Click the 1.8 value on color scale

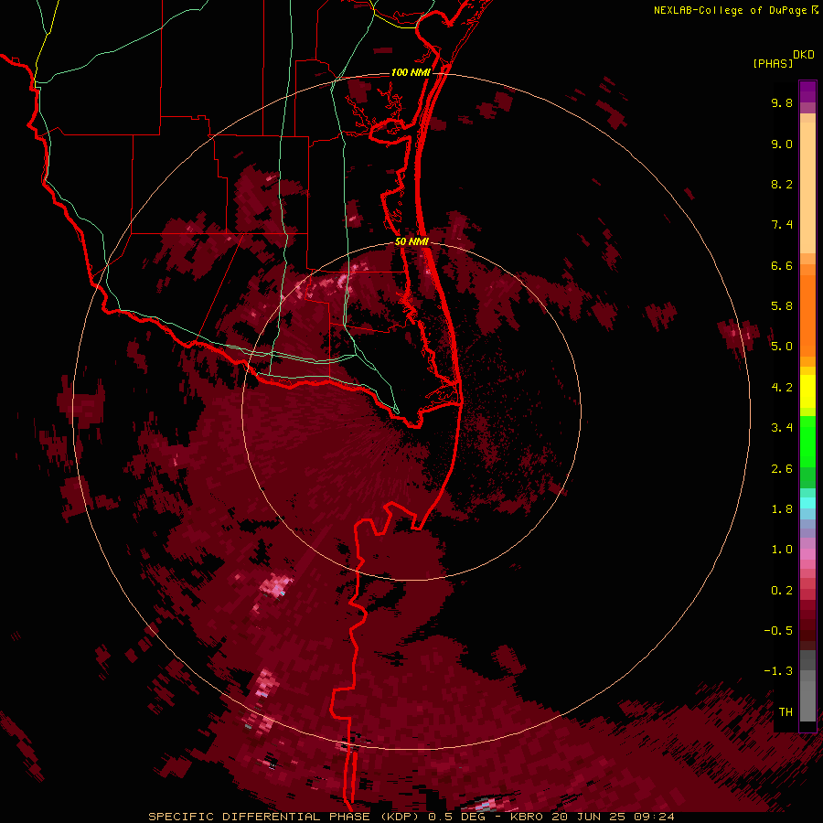pyautogui.click(x=782, y=509)
